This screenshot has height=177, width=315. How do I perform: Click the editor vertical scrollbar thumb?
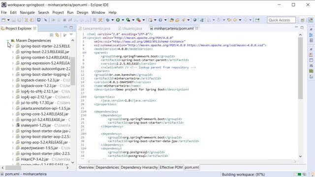tap(300, 68)
